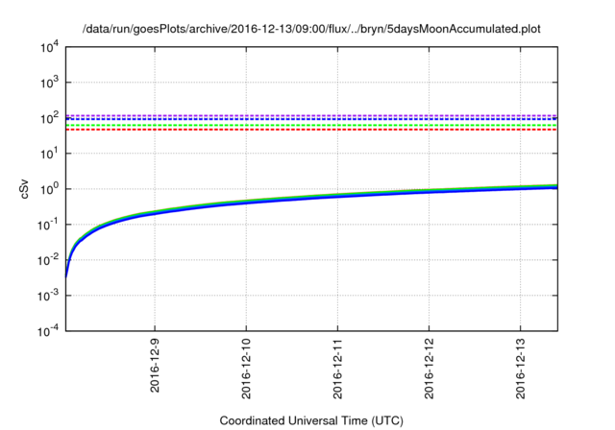Click the 10^2 y-axis tick label
Image resolution: width=615 pixels, height=430 pixels.
tap(49, 118)
